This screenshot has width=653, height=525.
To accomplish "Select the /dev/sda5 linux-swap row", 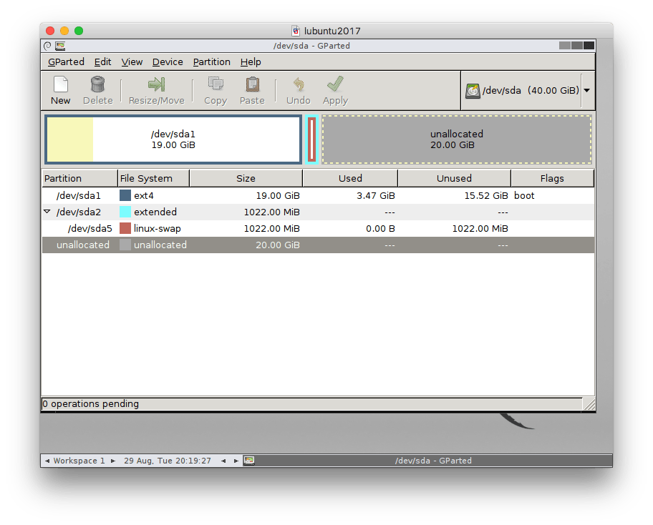I will coord(318,228).
